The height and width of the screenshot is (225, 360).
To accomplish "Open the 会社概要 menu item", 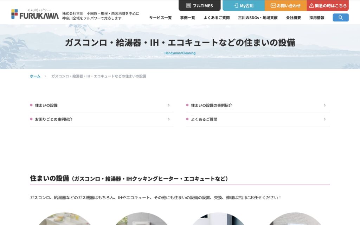I will coord(293,18).
